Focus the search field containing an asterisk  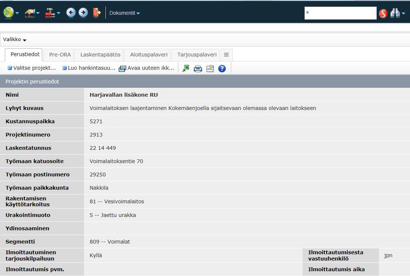(x=340, y=13)
